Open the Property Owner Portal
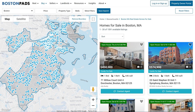Image resolution: width=195 pixels, height=112 pixels. pos(181,3)
